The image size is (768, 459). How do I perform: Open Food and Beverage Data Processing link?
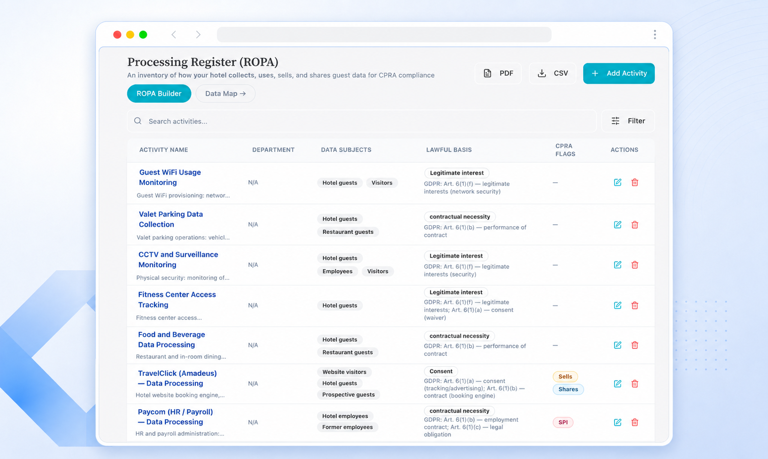pyautogui.click(x=172, y=339)
